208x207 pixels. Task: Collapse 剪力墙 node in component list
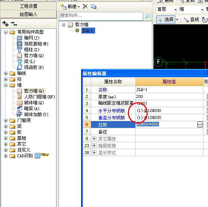(x=64, y=25)
